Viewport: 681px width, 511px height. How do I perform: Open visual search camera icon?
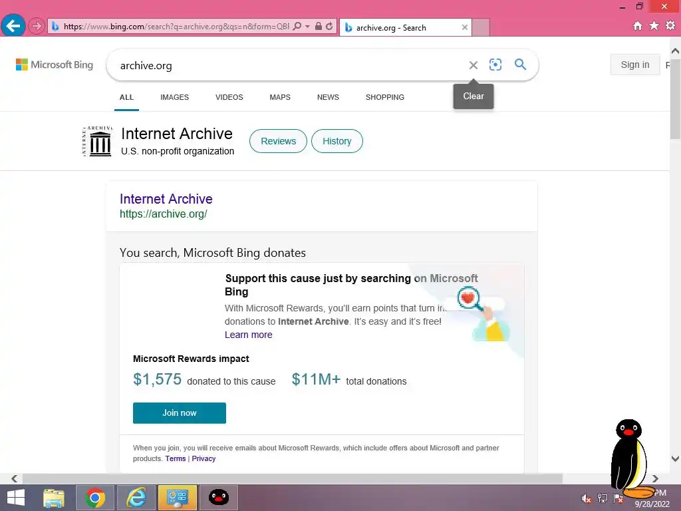tap(495, 65)
